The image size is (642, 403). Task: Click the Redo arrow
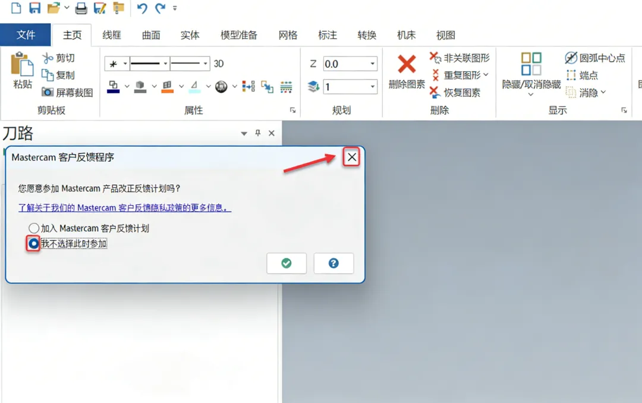(160, 8)
